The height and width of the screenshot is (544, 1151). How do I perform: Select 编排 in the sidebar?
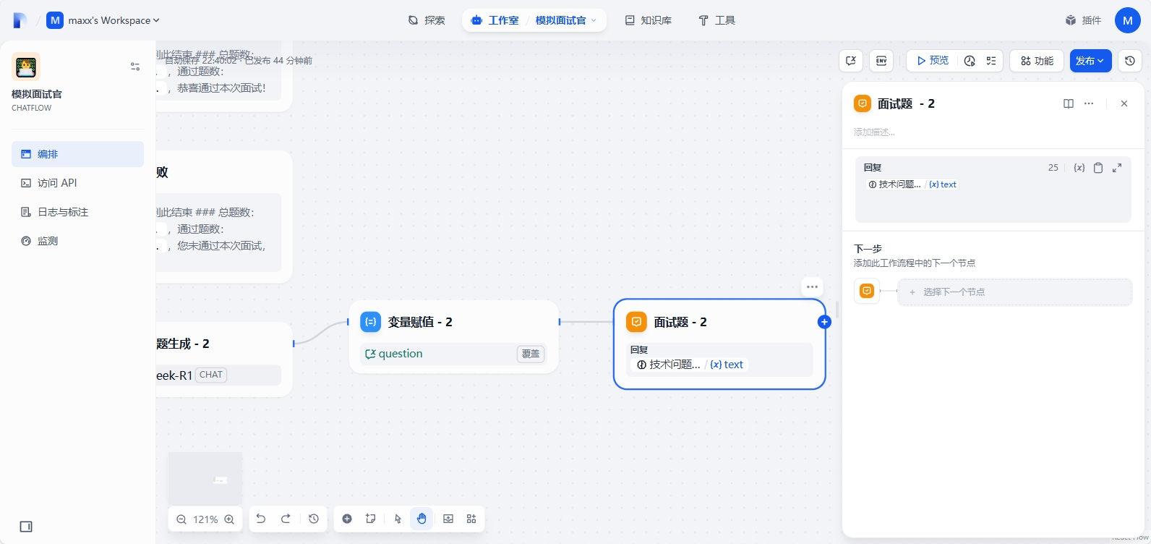coord(77,154)
